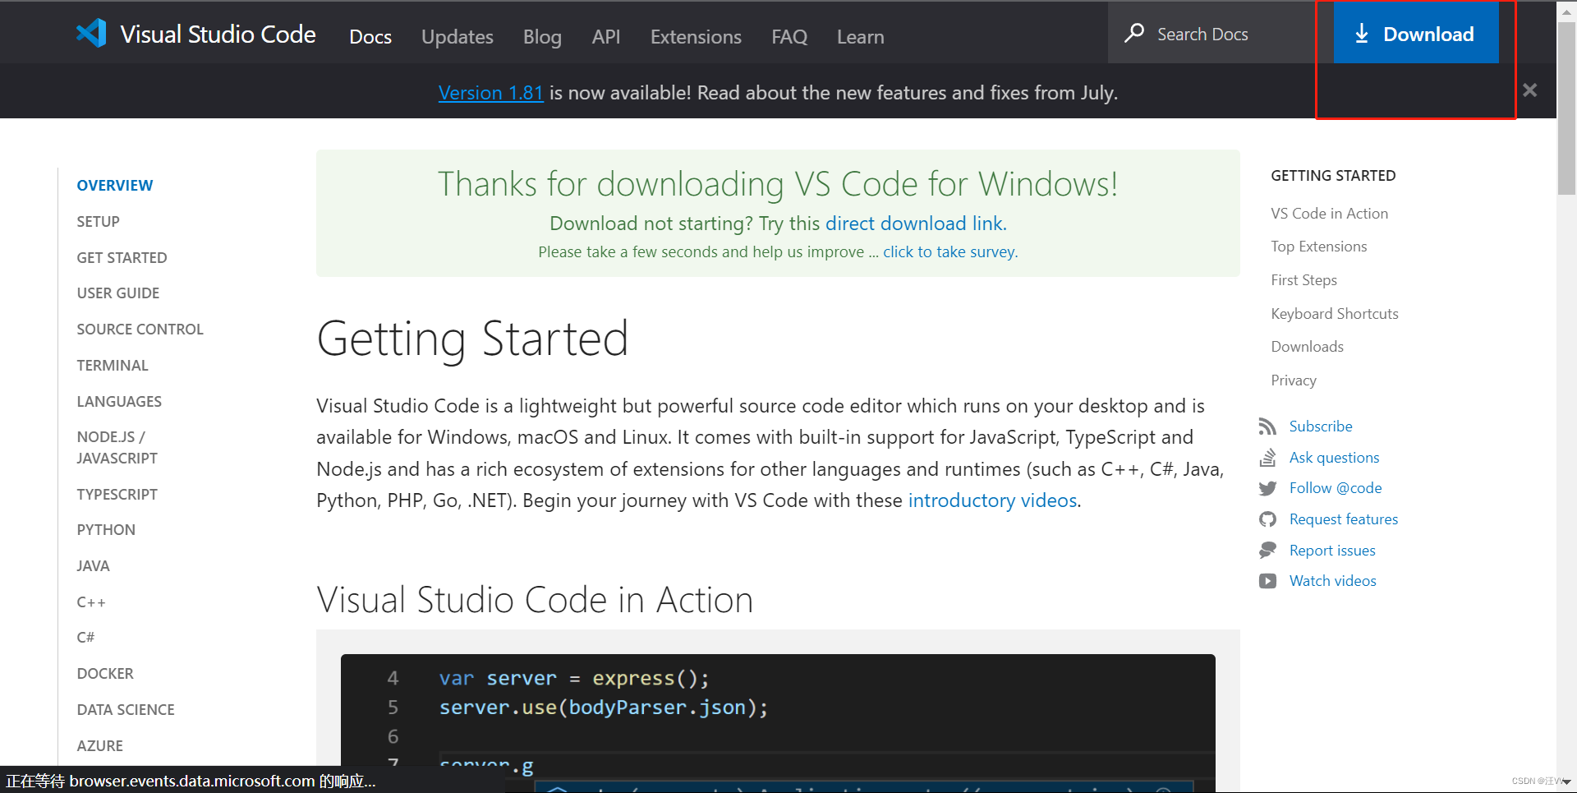The width and height of the screenshot is (1577, 793).
Task: Click the GitHub Request features icon
Action: coord(1267,519)
